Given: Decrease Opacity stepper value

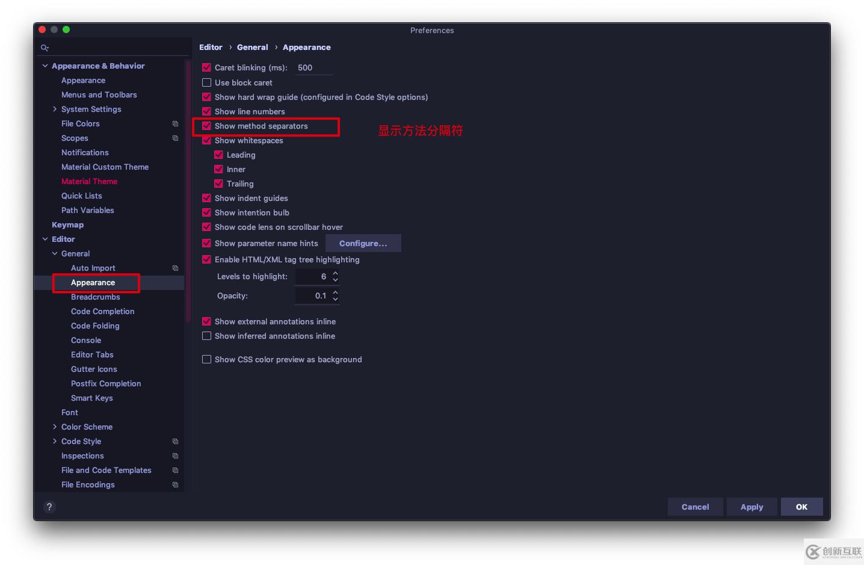Looking at the screenshot, I should pyautogui.click(x=335, y=299).
